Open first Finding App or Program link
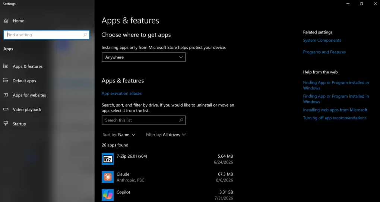This screenshot has height=202, width=380. [x=336, y=85]
